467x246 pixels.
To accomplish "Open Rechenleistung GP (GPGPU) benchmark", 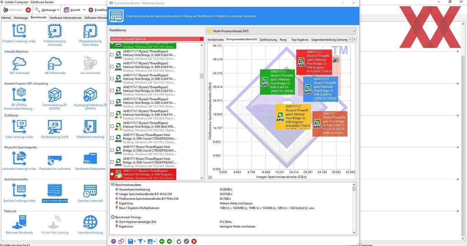I will 55,99.
